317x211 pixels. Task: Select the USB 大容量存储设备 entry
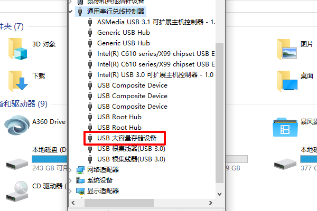127,138
